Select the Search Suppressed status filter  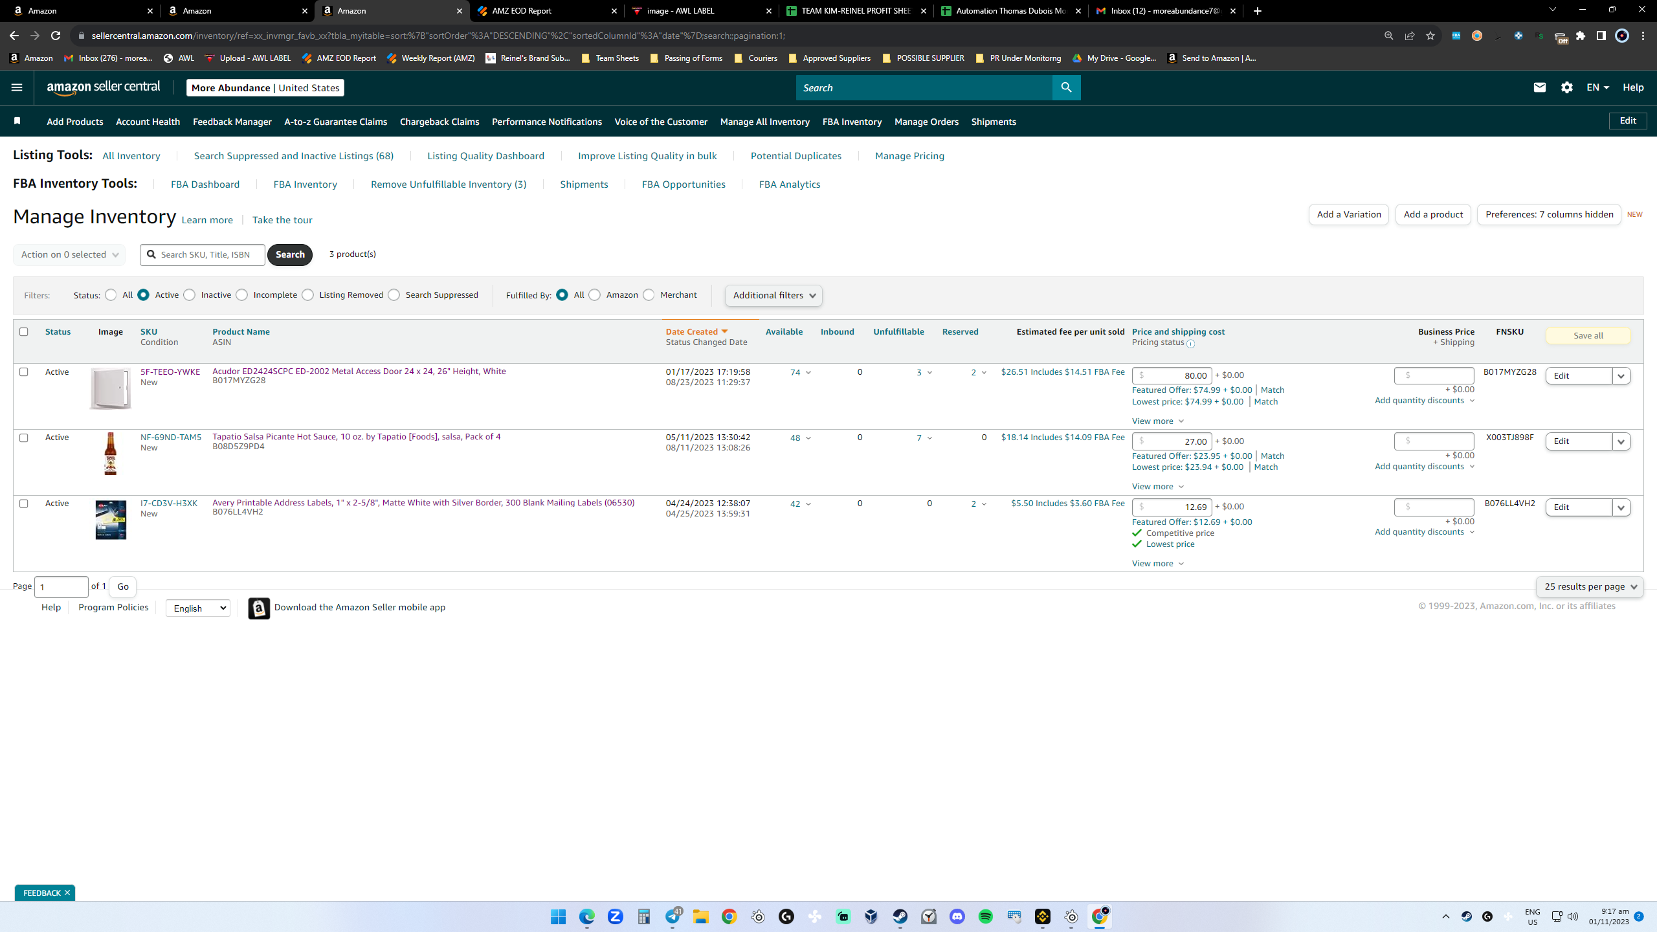pos(394,295)
